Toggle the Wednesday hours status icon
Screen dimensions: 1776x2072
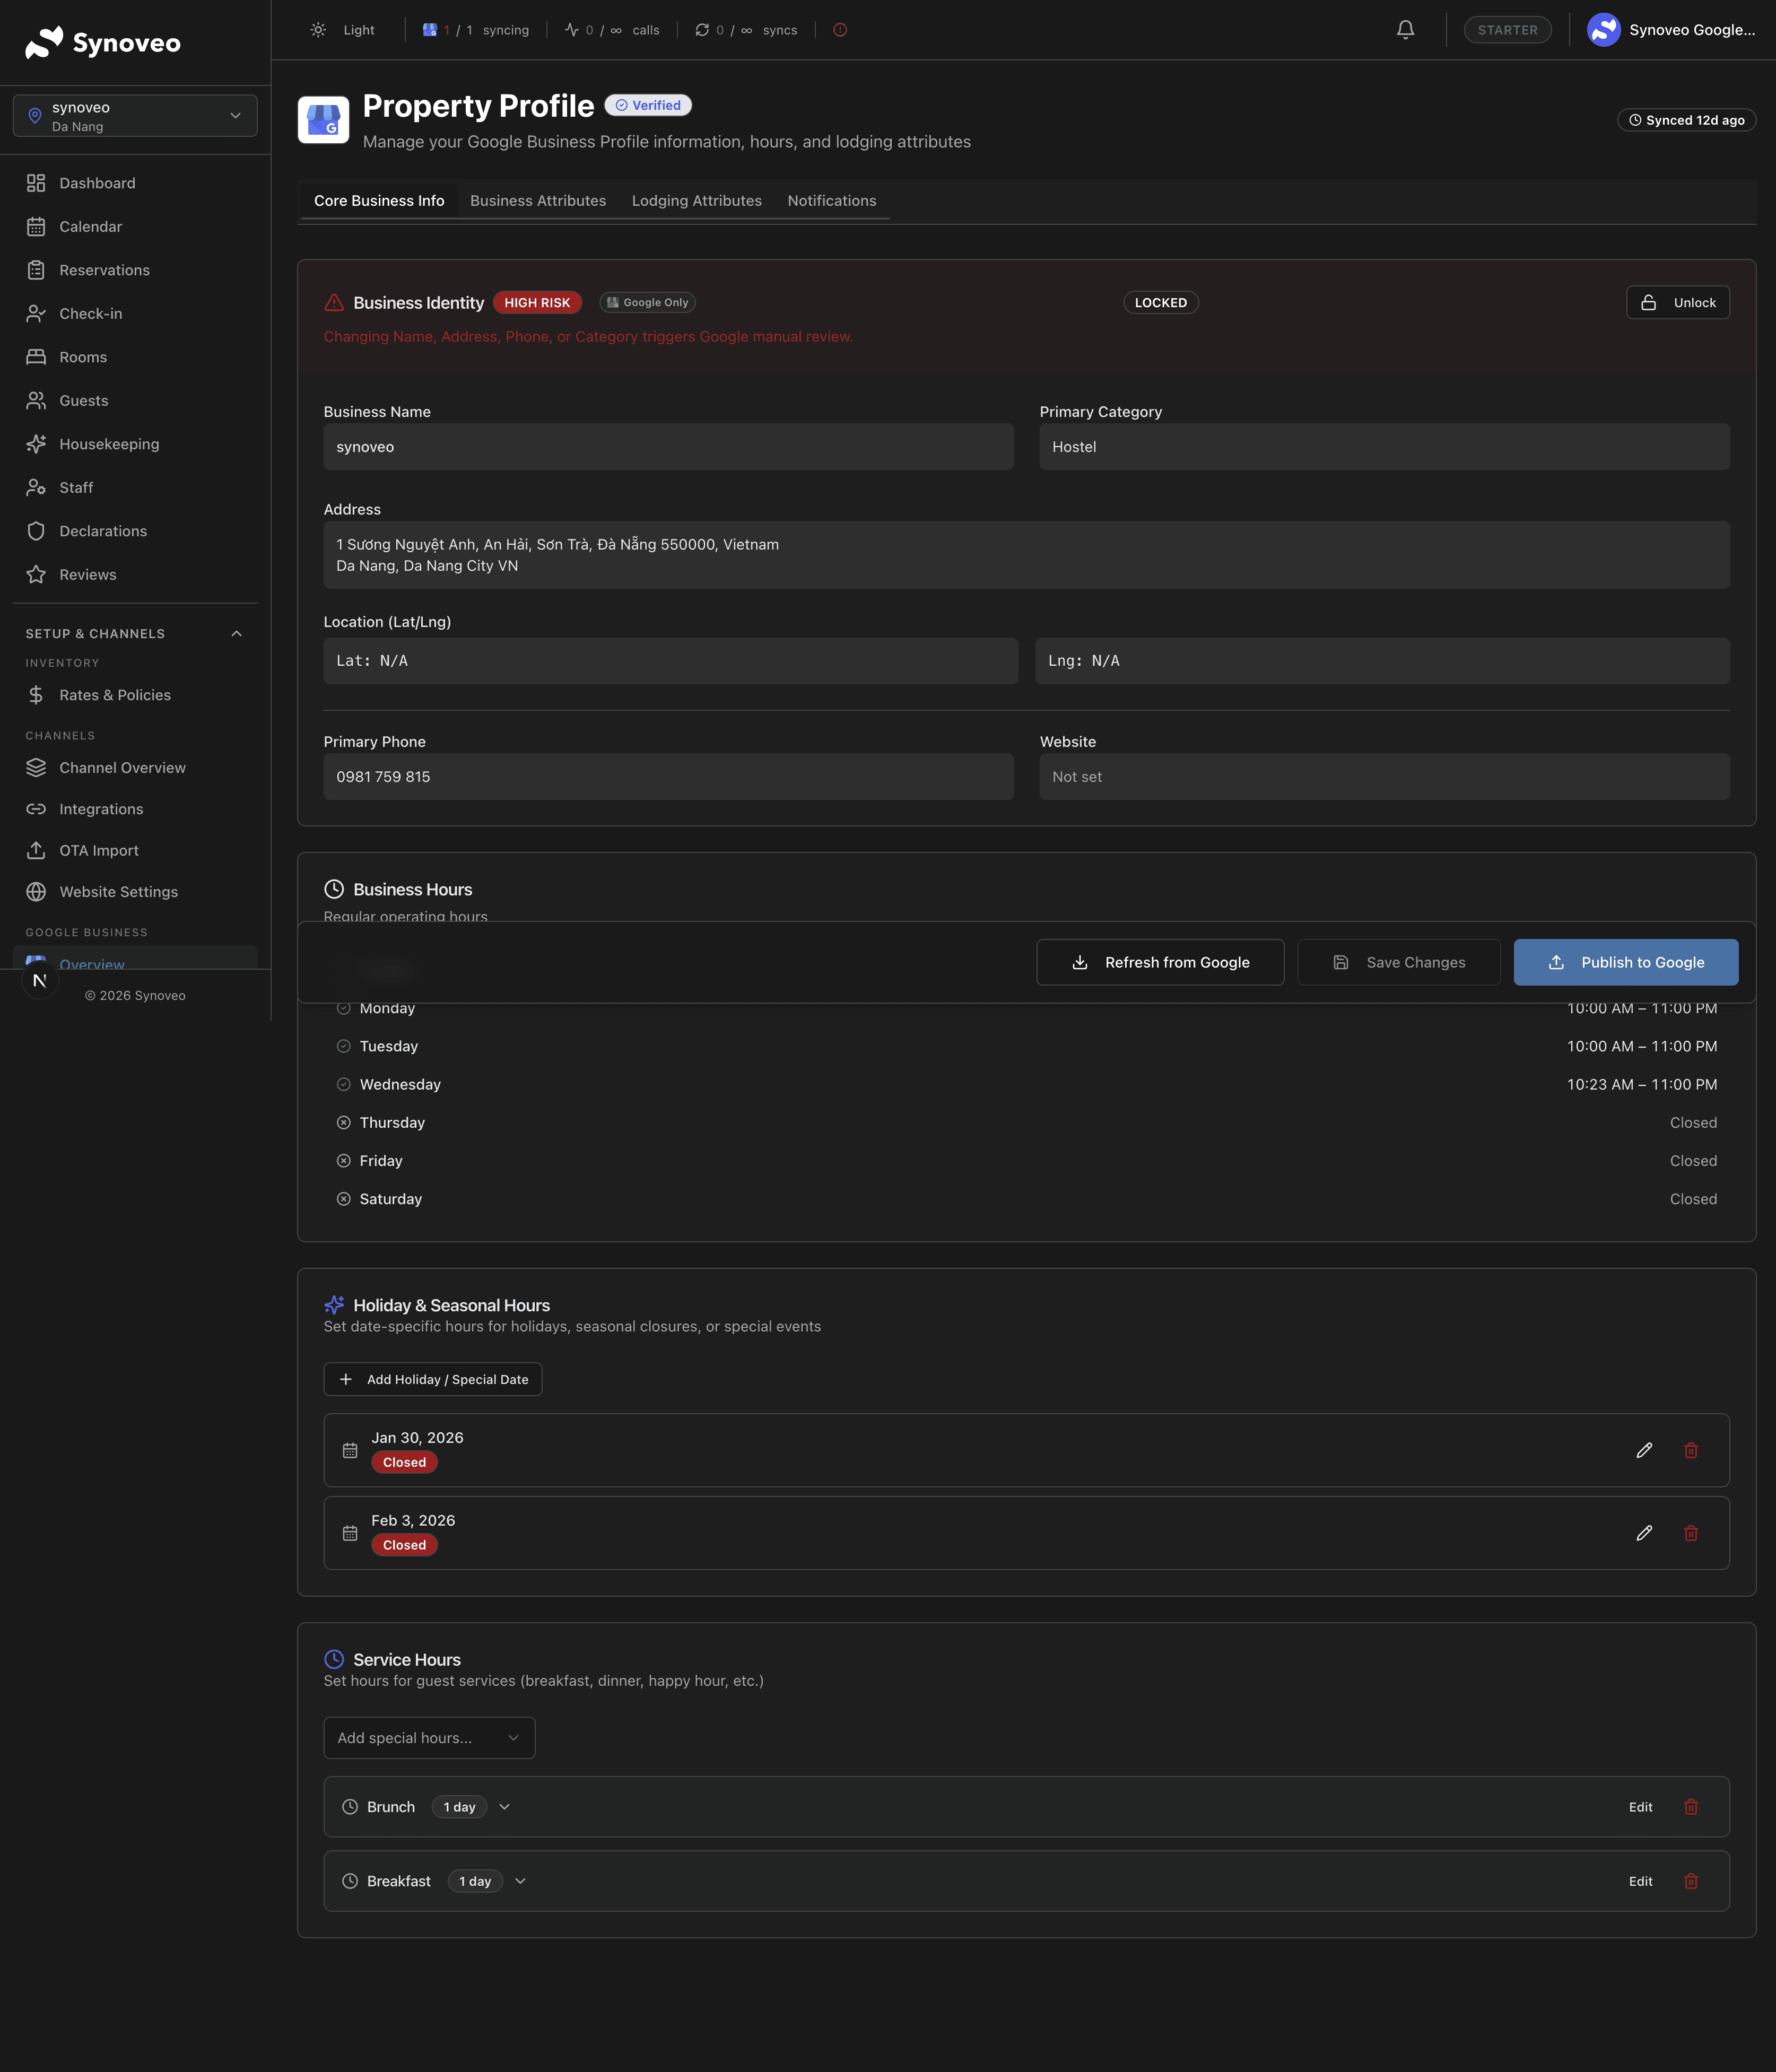[x=343, y=1084]
